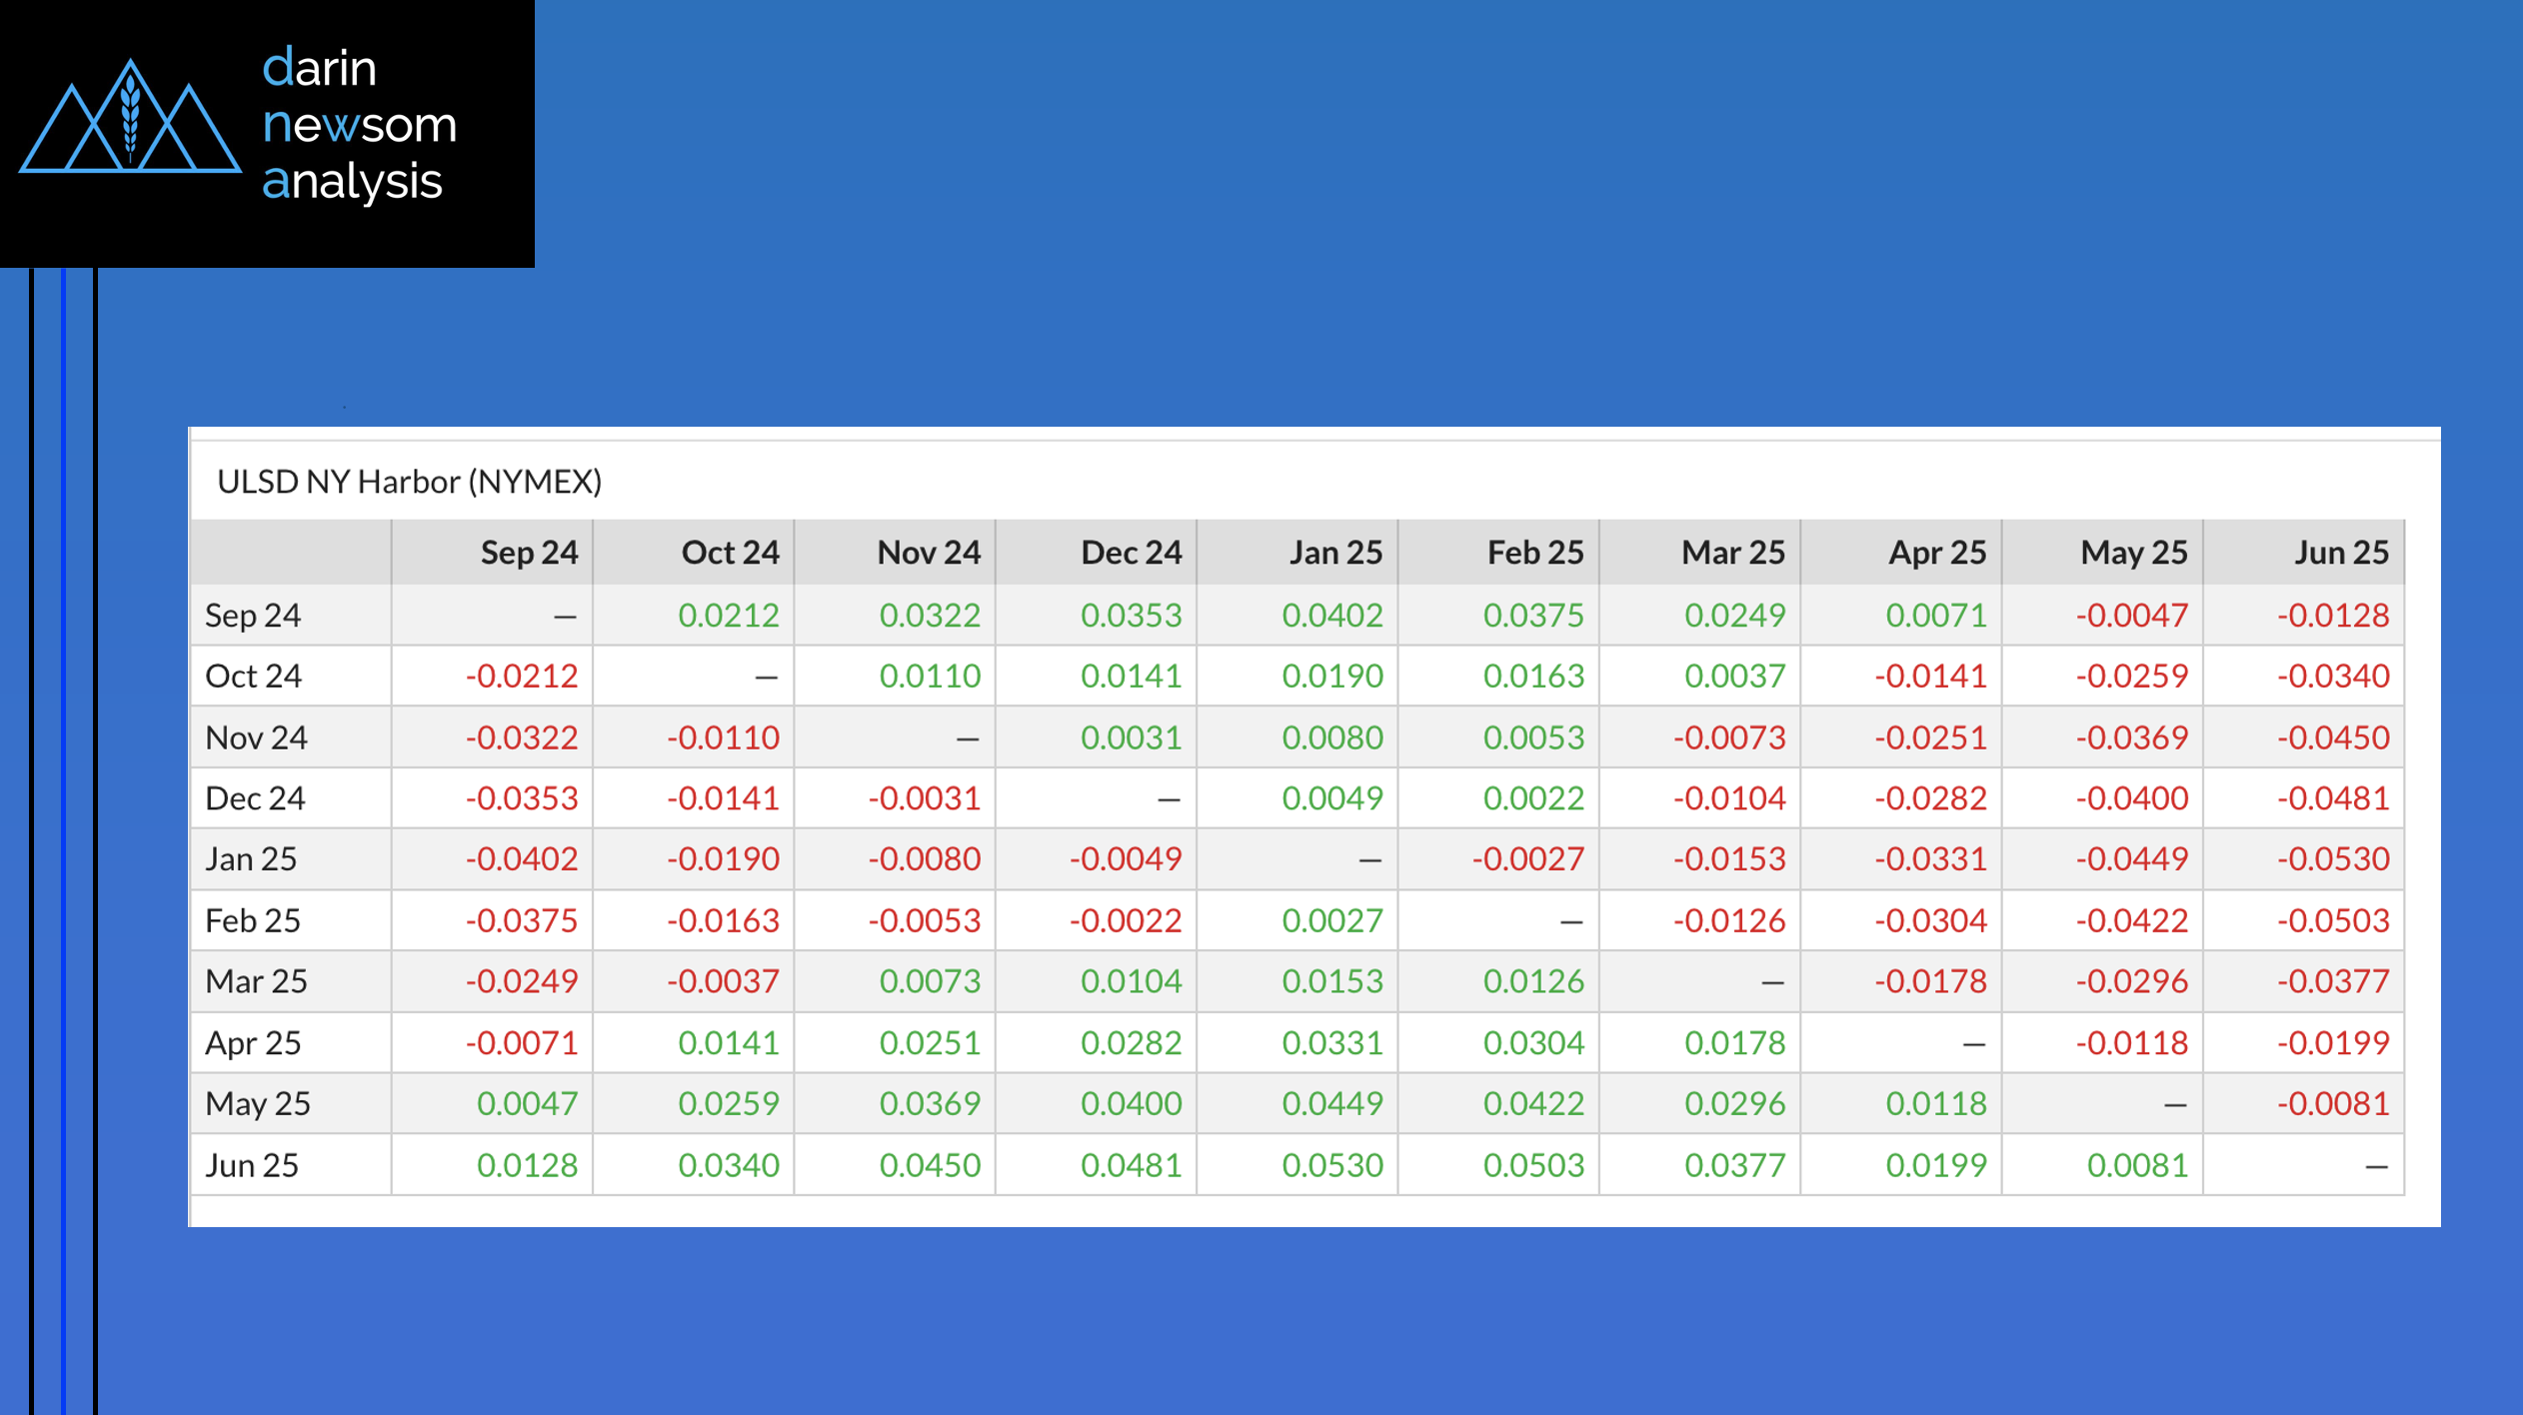The image size is (2523, 1415).
Task: Click the ULSD NY Harbor (NYMEX) title
Action: tap(409, 482)
